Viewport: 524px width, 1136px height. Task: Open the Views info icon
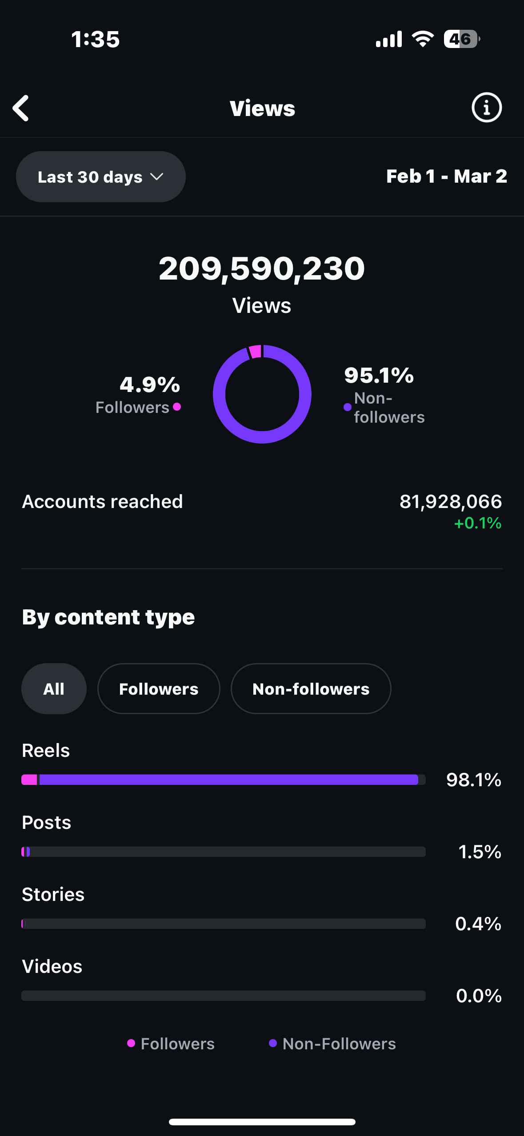tap(486, 108)
